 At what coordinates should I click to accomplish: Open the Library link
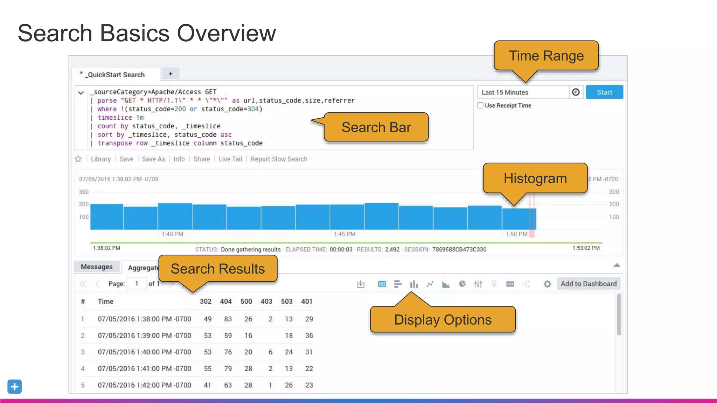101,159
